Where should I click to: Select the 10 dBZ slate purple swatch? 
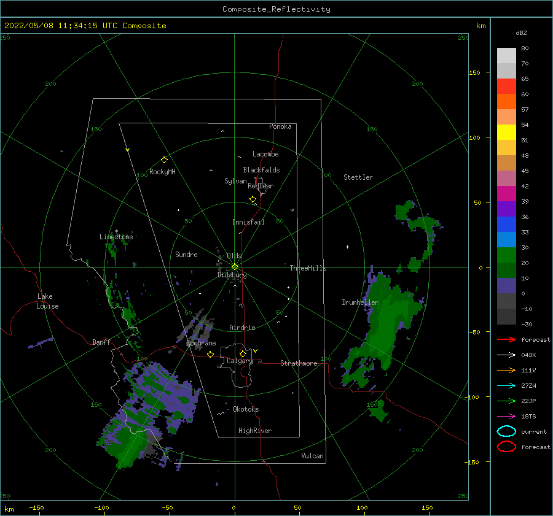click(506, 286)
